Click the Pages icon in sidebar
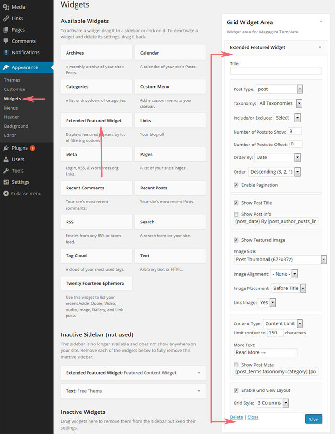335x434 pixels. [6, 30]
